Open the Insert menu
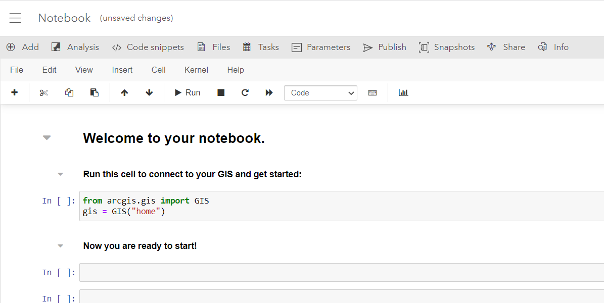The image size is (604, 303). click(122, 70)
